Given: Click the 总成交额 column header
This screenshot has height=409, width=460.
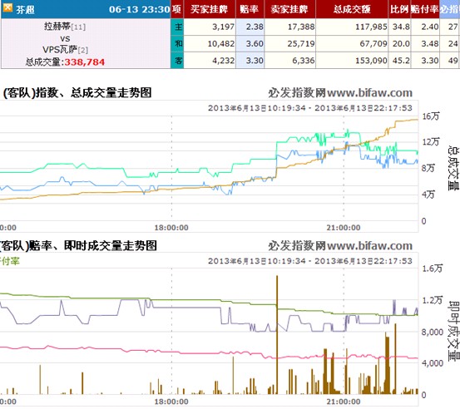Looking at the screenshot, I should (x=352, y=9).
